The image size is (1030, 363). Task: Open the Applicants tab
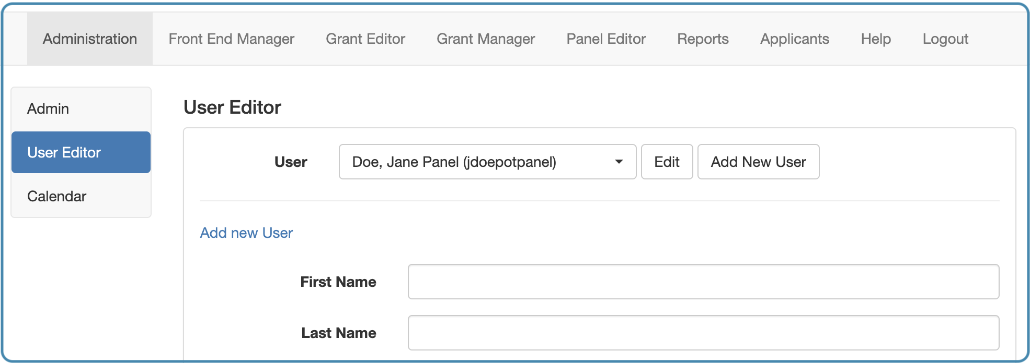coord(795,39)
